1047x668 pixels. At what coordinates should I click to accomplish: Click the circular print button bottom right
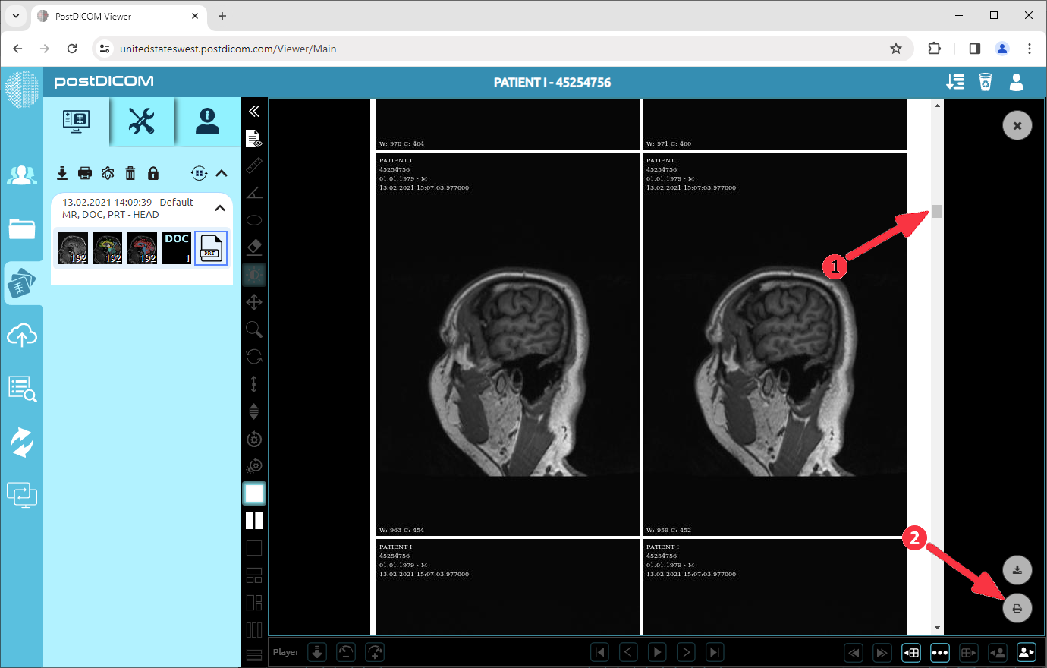pyautogui.click(x=1017, y=607)
